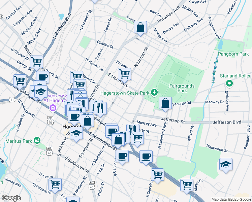Click the Meritus Park green pin
The width and height of the screenshot is (252, 202).
37,141
